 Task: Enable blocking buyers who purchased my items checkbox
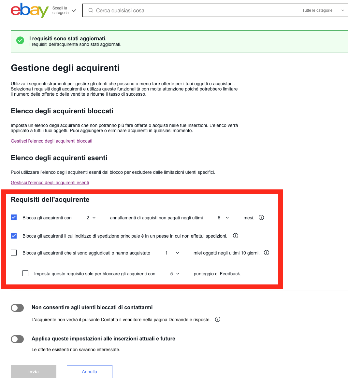coord(14,253)
